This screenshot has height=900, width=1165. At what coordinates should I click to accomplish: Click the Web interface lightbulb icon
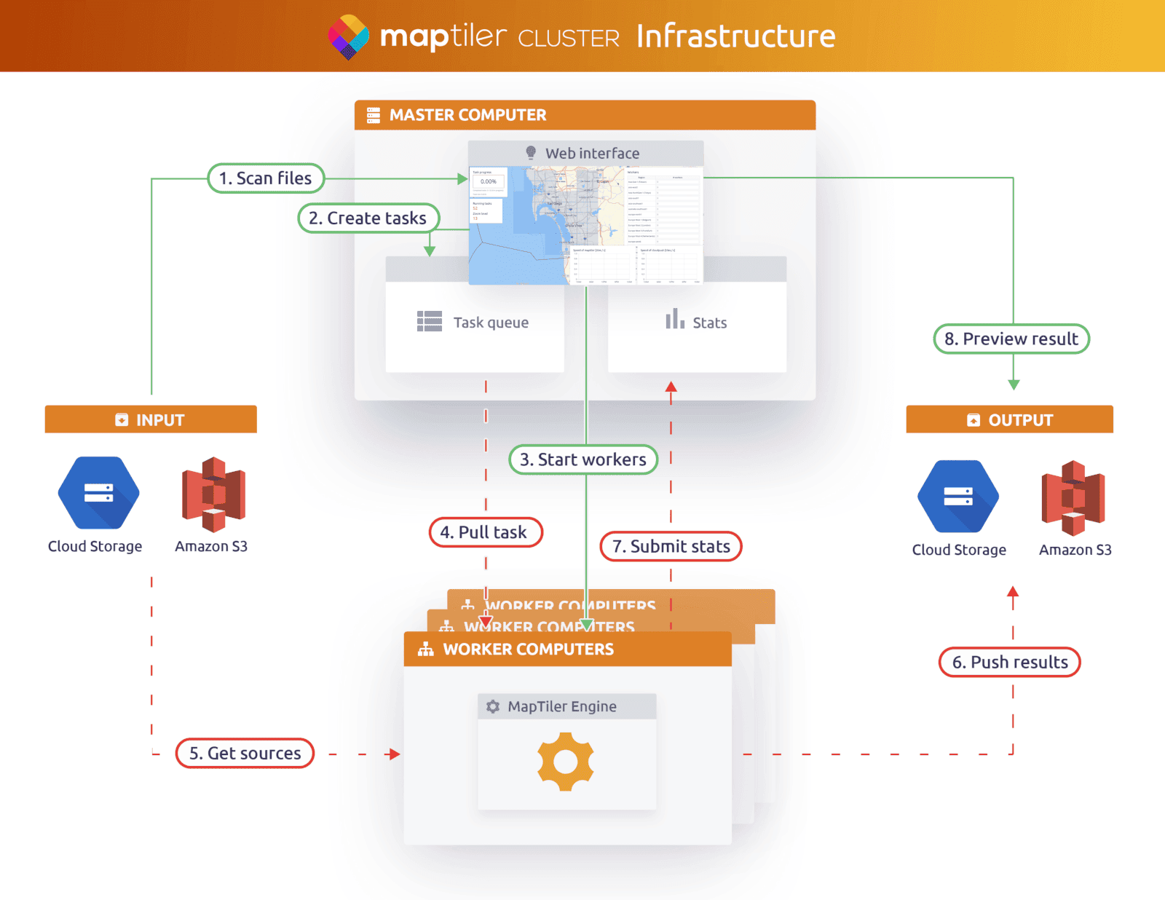(532, 153)
